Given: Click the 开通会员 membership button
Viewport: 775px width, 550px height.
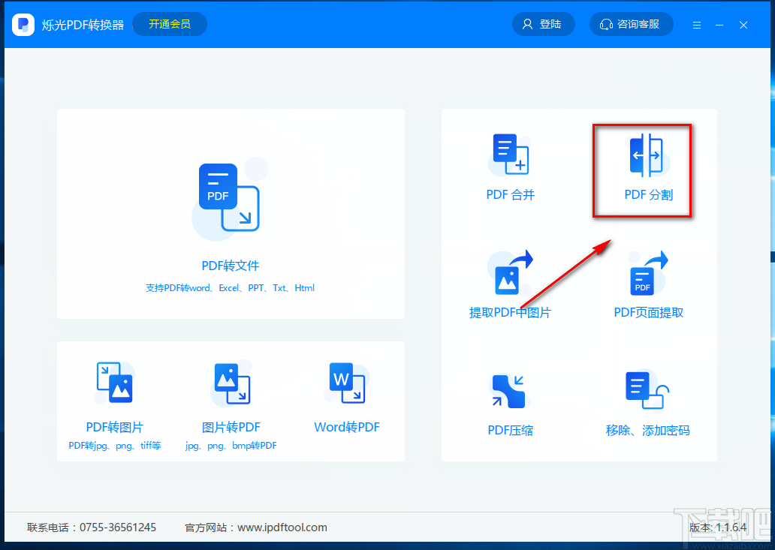Looking at the screenshot, I should (169, 23).
